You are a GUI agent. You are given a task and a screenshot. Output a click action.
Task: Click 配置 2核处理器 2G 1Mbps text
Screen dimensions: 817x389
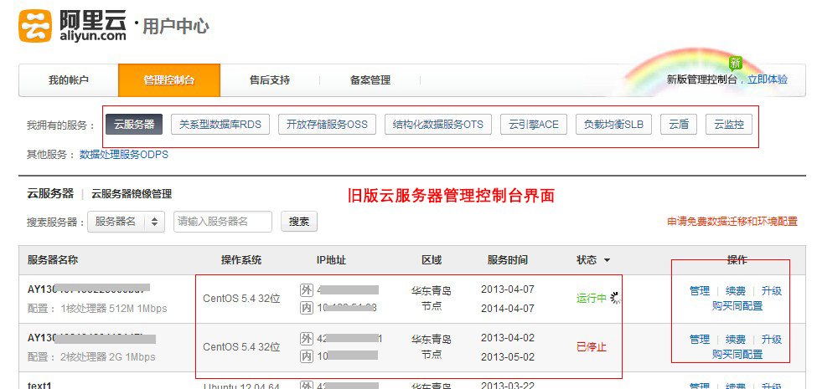tap(91, 357)
